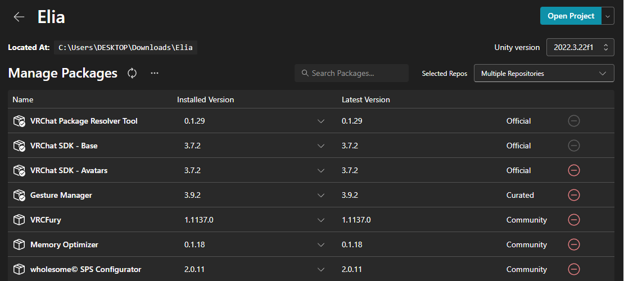
Task: Open the Multiple Repositories dropdown
Action: coord(544,73)
